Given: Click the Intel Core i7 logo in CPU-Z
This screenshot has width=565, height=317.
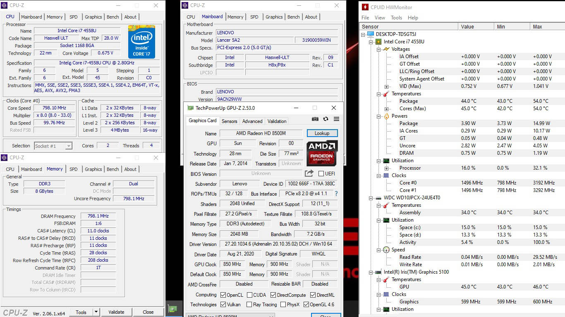Looking at the screenshot, I should (x=141, y=42).
